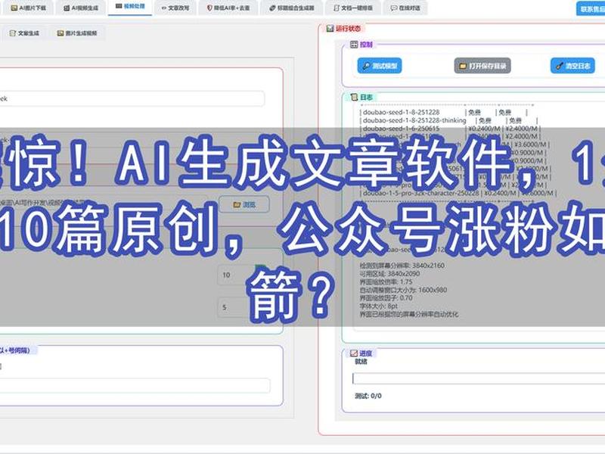Click log line 字体大小: 8pt
605x454 pixels.
point(379,306)
